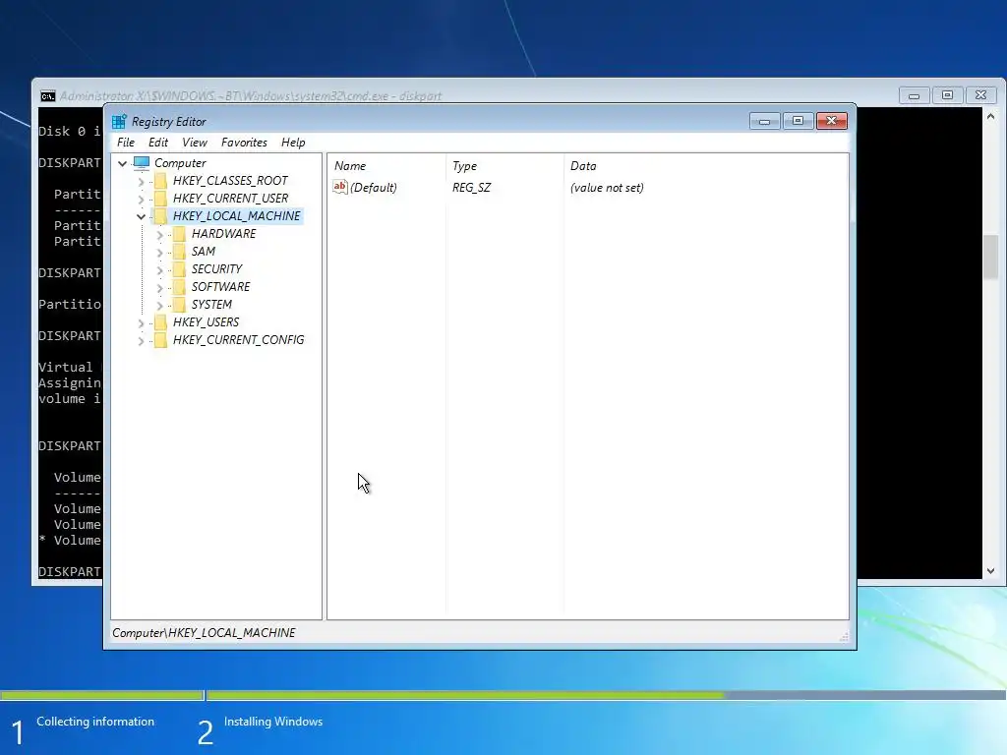Select the HKEY_LOCAL_MACHINE label

[236, 216]
